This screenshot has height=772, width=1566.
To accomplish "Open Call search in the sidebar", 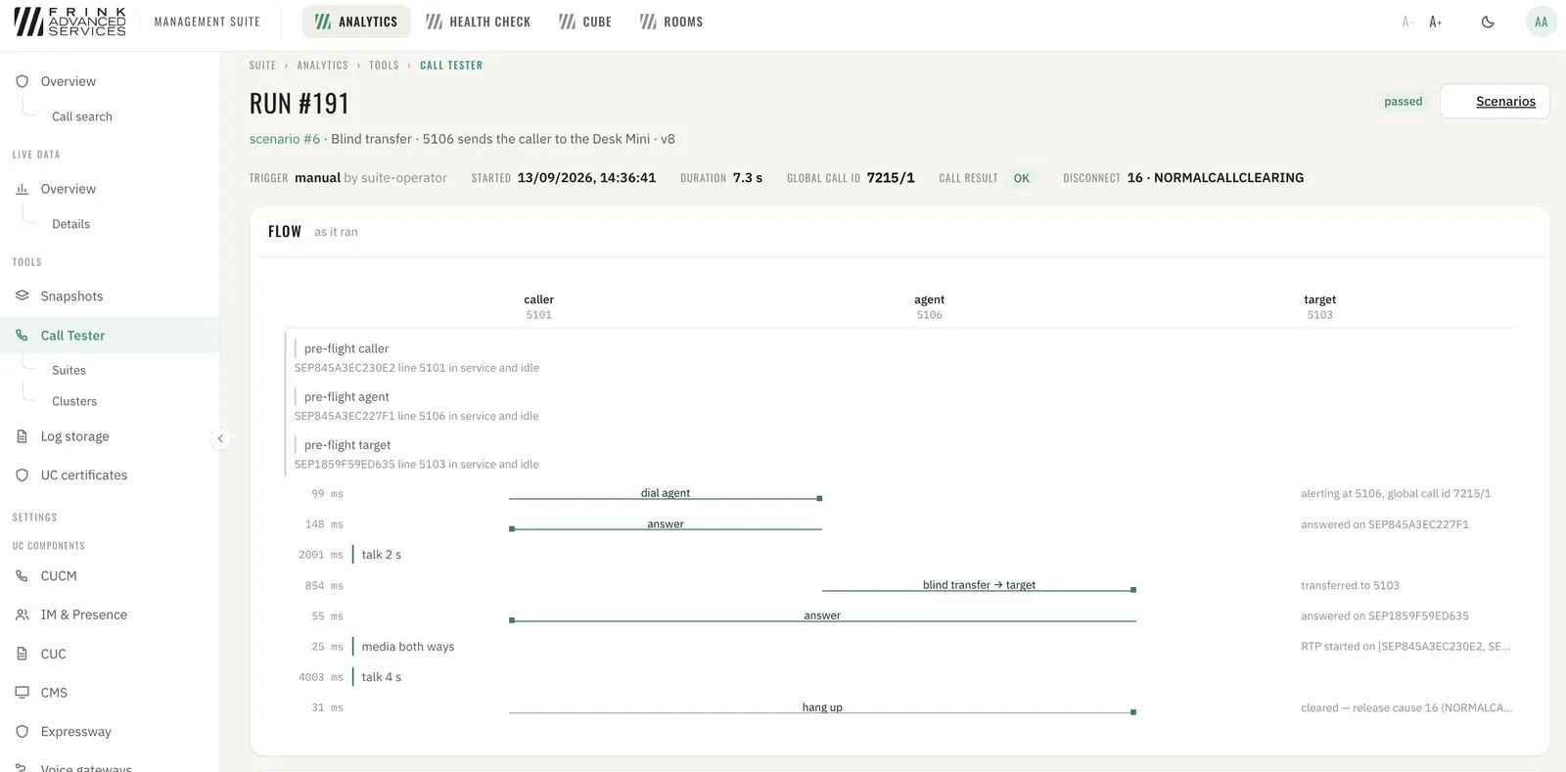I will click(x=82, y=116).
